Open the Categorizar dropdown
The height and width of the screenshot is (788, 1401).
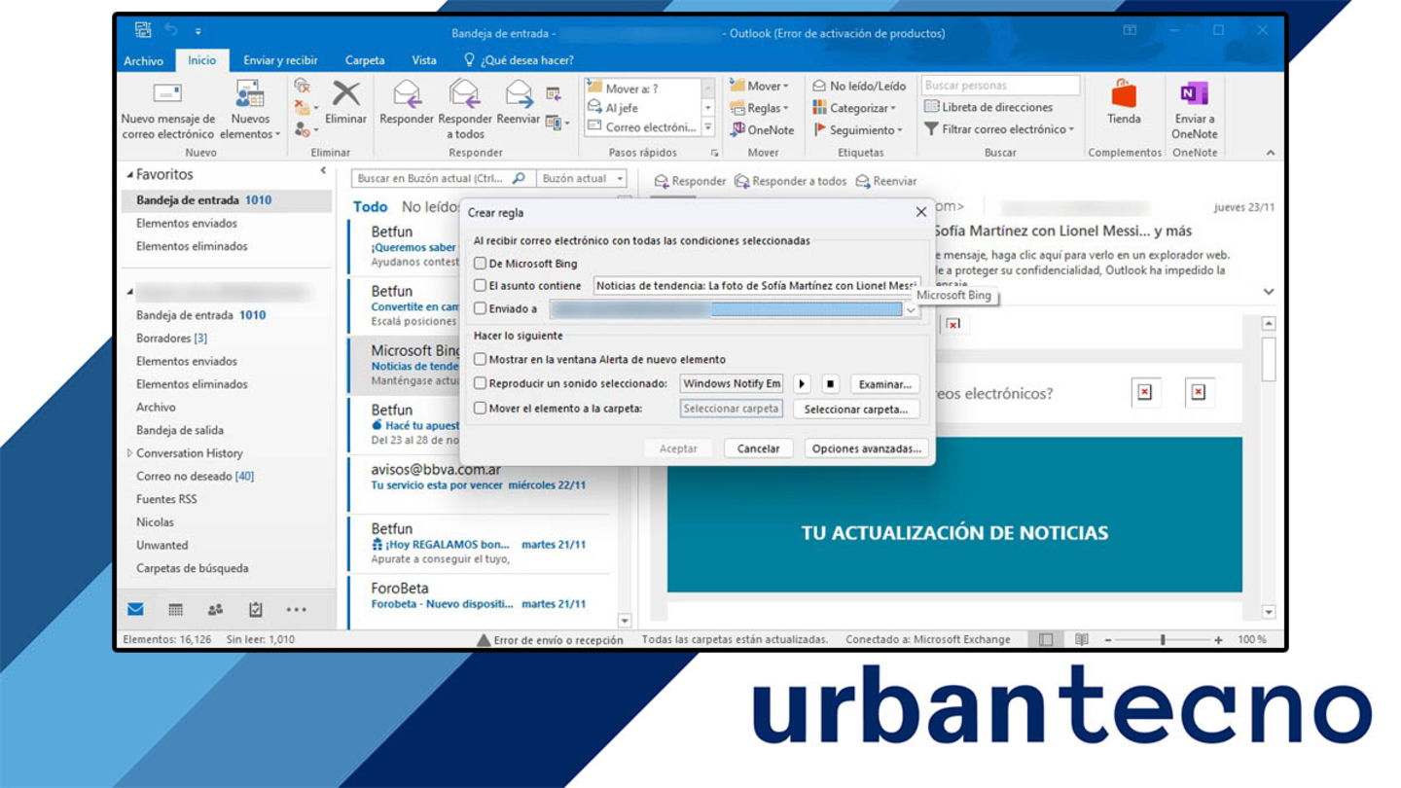point(854,108)
